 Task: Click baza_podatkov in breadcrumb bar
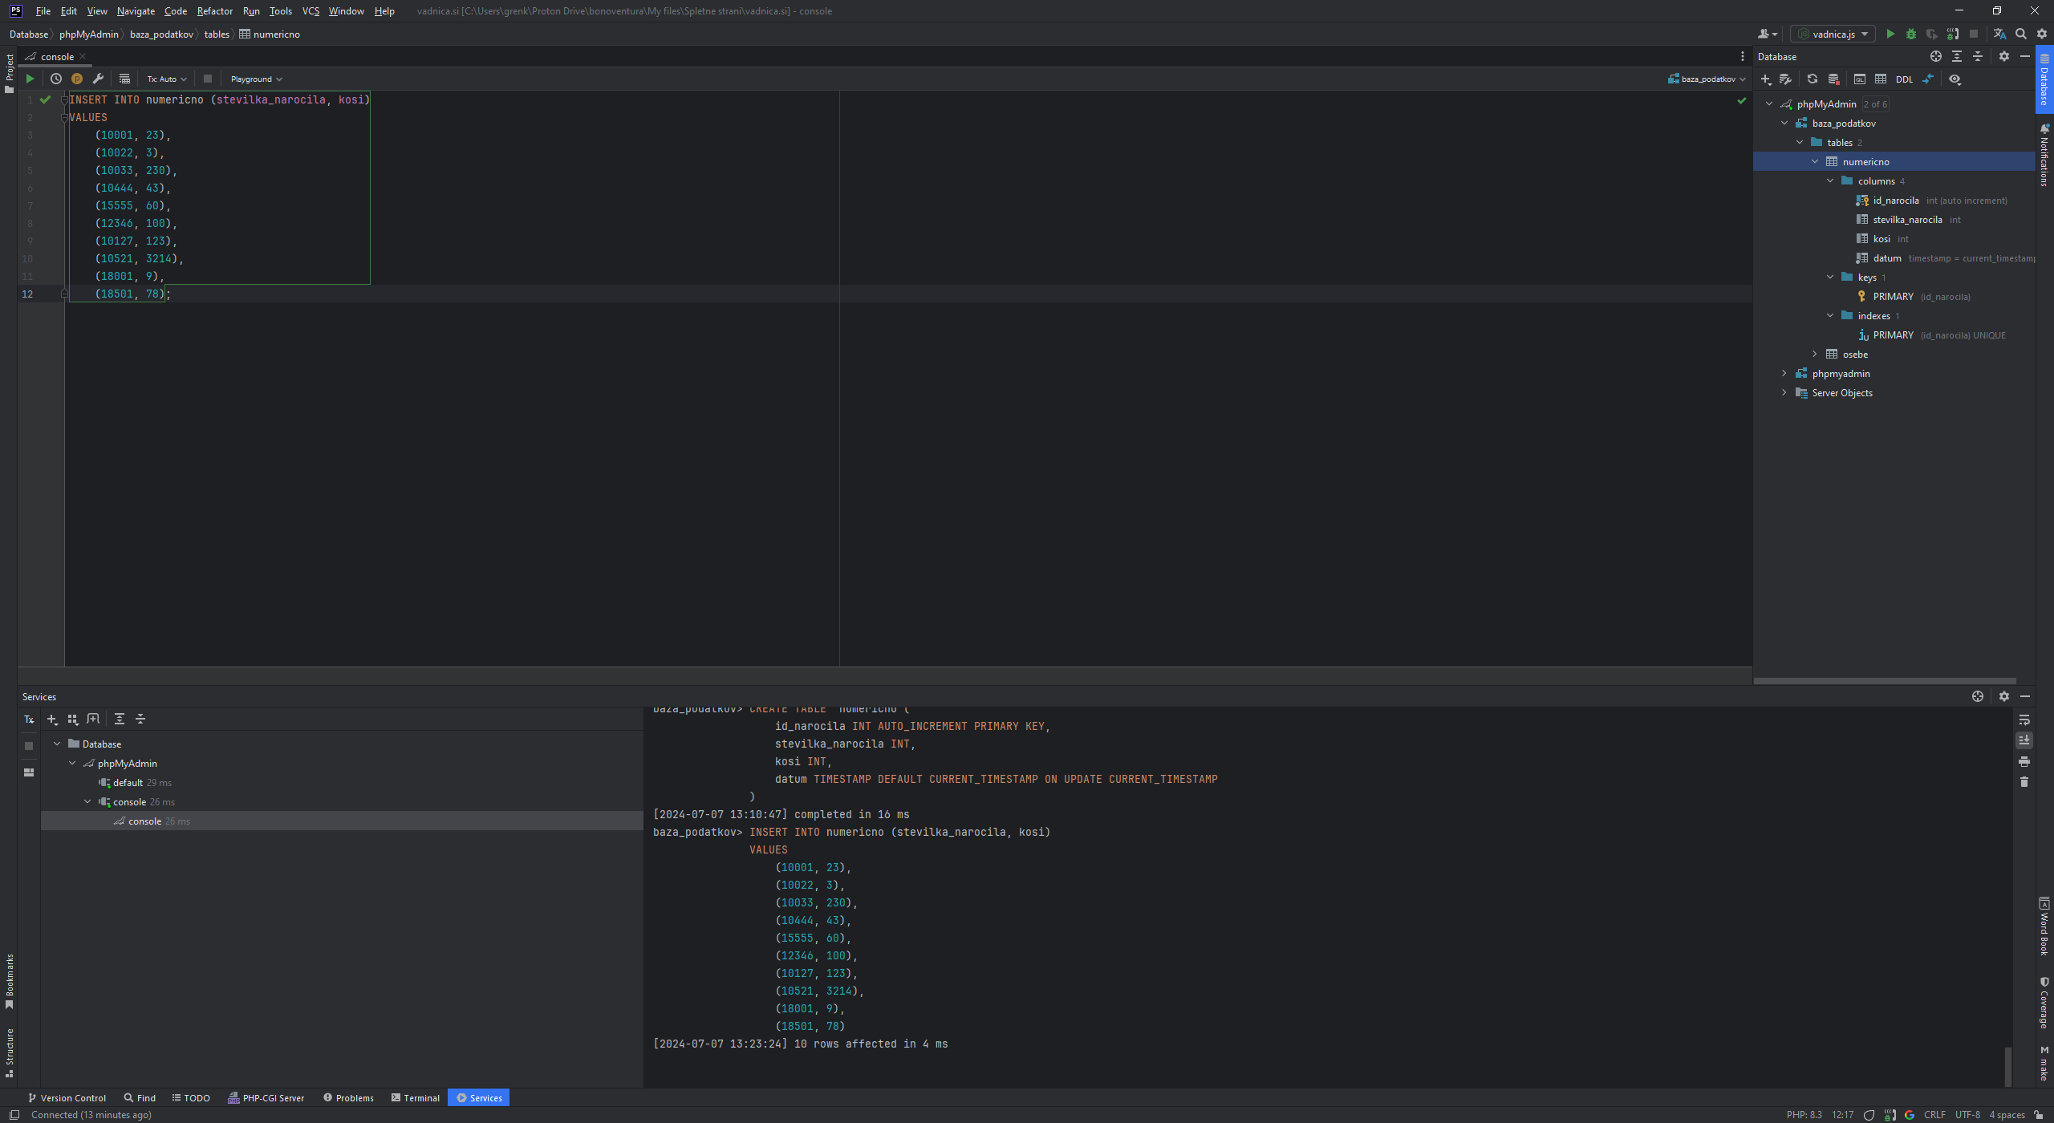click(161, 34)
